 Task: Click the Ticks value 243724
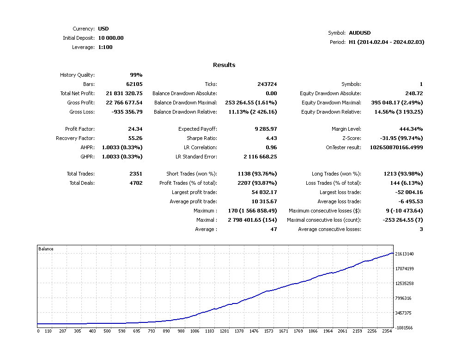point(267,84)
